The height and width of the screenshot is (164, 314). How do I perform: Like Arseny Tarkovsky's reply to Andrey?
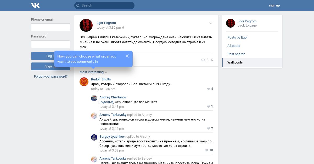209,129
